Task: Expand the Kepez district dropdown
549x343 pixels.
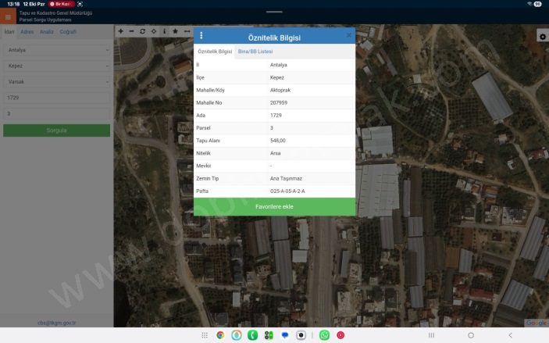Action: (x=56, y=66)
